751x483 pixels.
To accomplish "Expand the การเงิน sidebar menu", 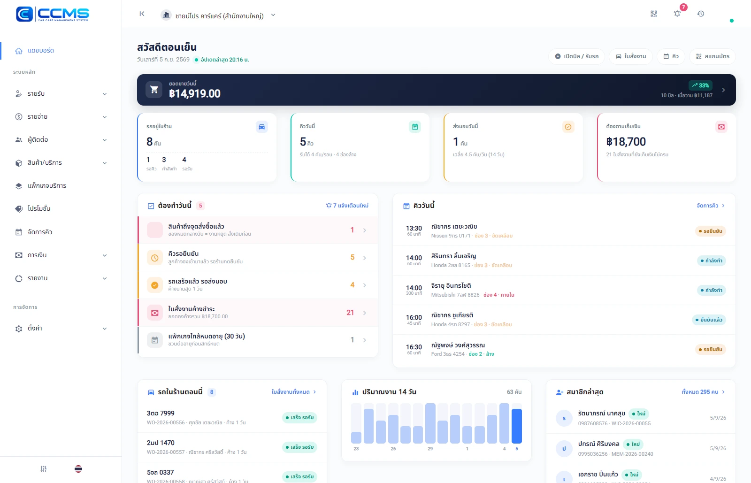I will [61, 255].
